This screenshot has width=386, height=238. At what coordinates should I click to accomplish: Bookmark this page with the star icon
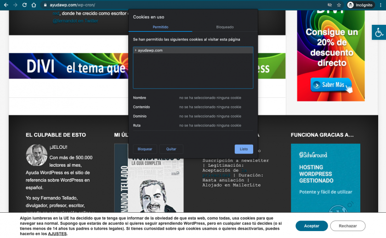[x=339, y=5]
